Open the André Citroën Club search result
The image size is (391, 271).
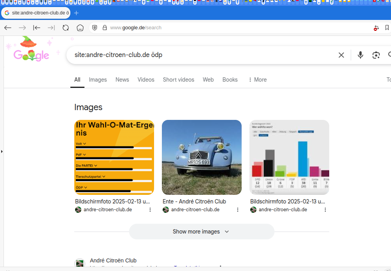(x=113, y=260)
